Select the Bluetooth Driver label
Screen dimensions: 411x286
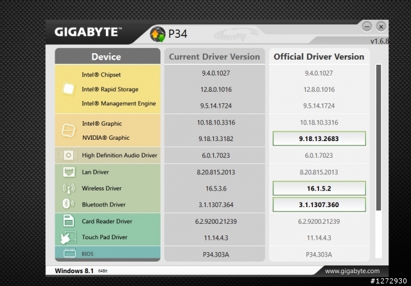tap(103, 205)
